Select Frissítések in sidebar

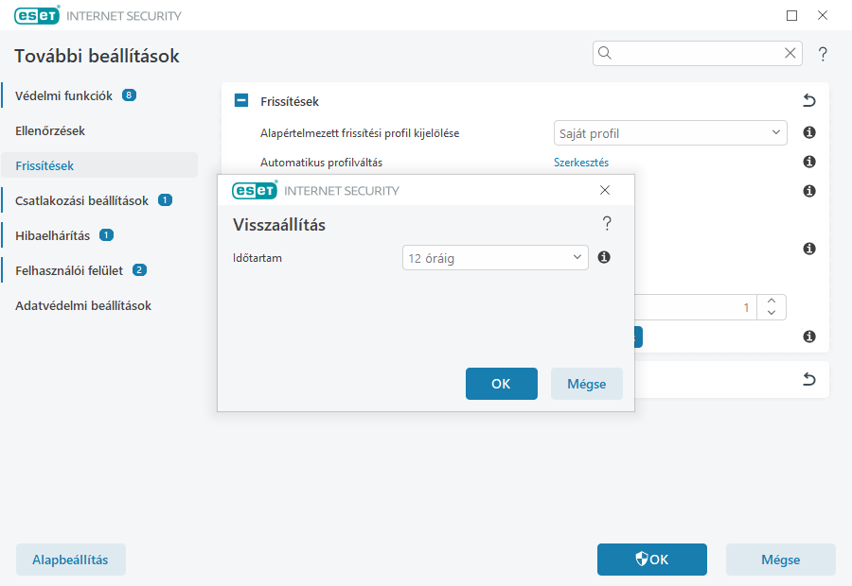[x=99, y=165]
